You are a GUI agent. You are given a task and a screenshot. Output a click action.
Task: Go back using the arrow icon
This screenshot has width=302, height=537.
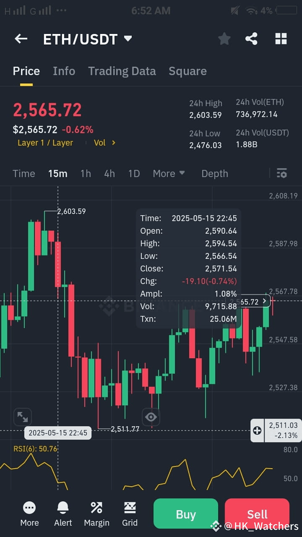[x=21, y=39]
